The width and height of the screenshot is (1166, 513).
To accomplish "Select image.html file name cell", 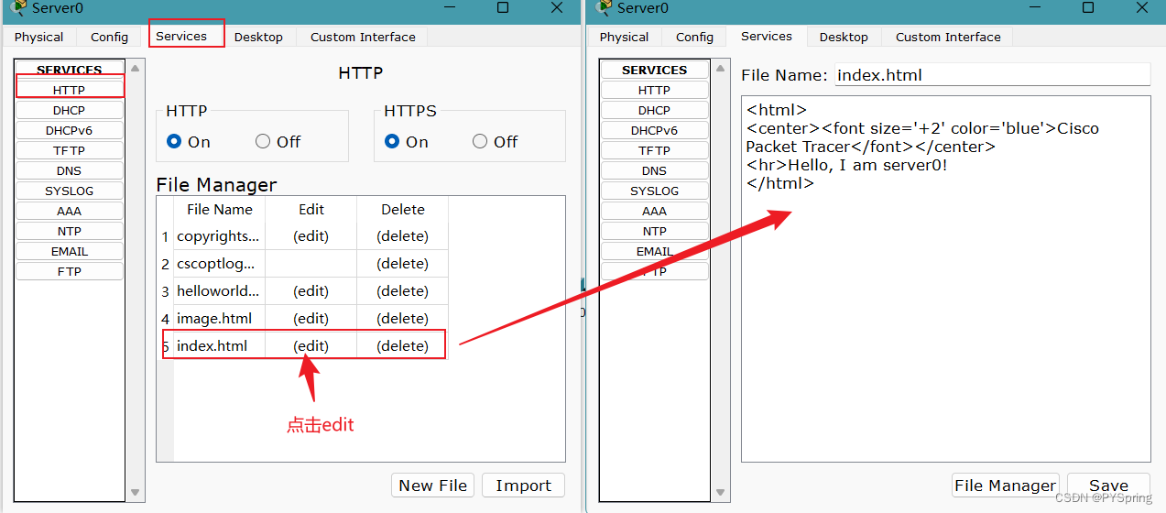I will pyautogui.click(x=219, y=319).
